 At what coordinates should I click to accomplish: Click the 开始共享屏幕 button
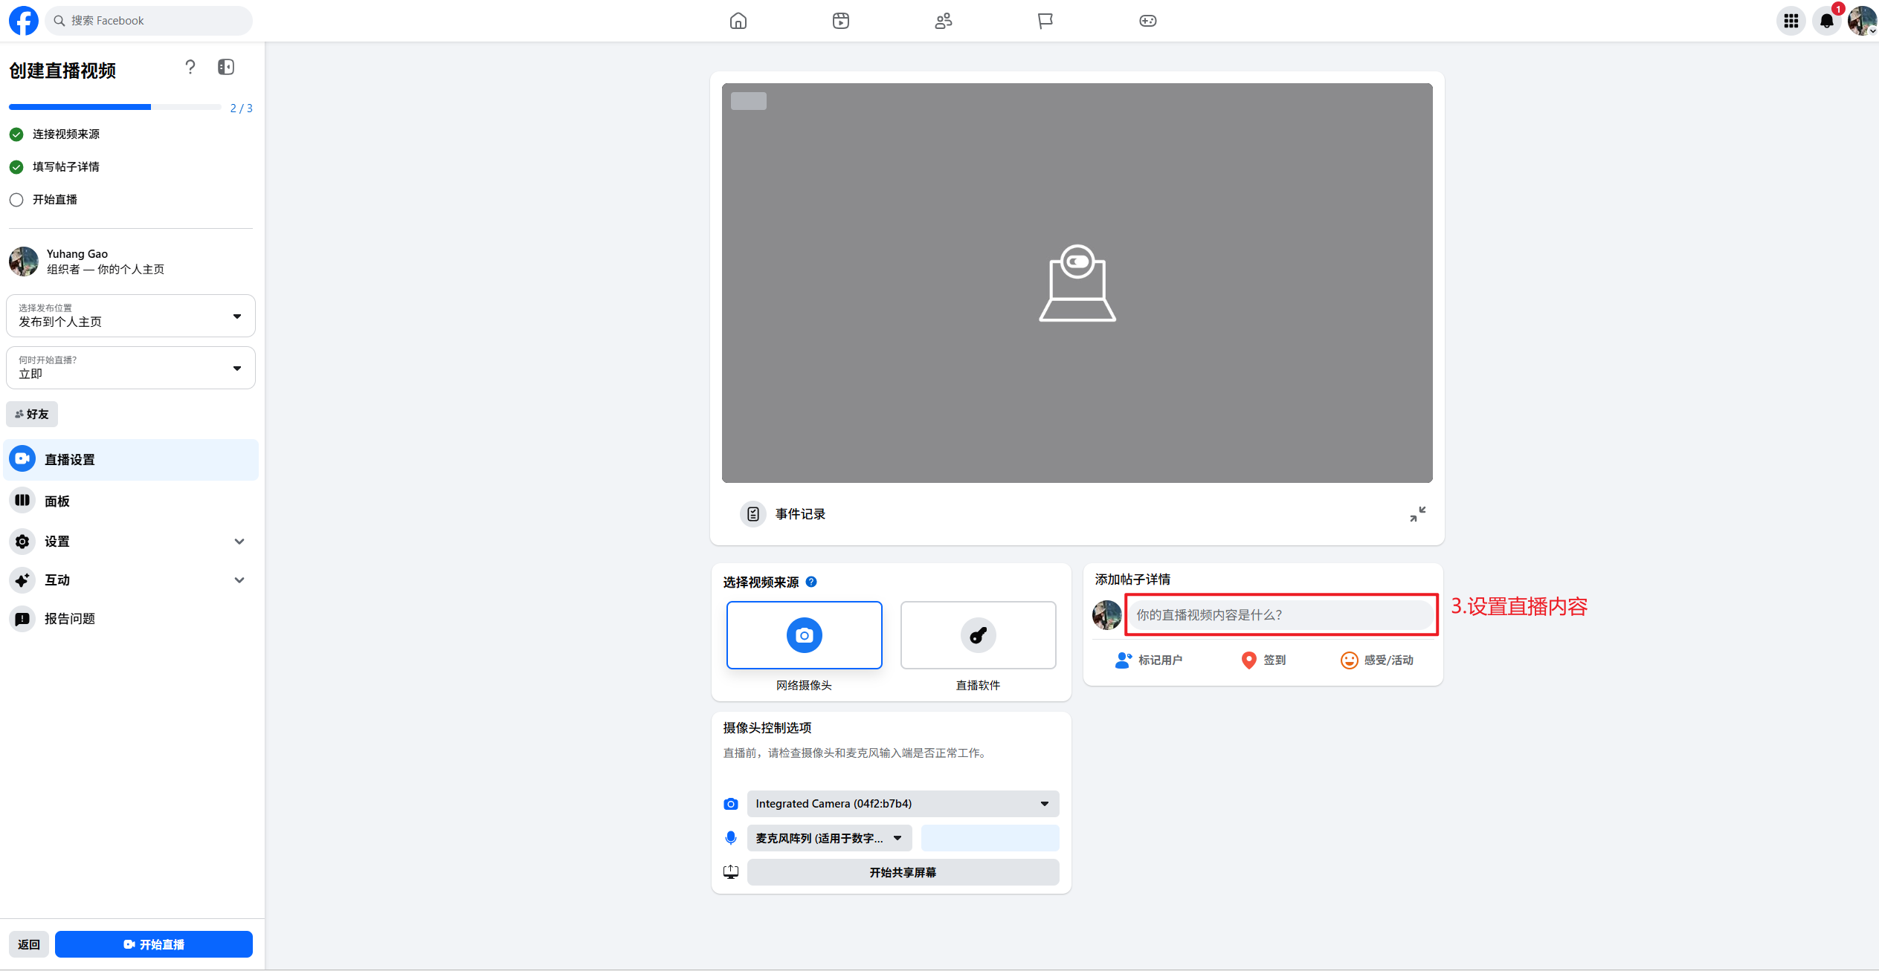(x=903, y=872)
